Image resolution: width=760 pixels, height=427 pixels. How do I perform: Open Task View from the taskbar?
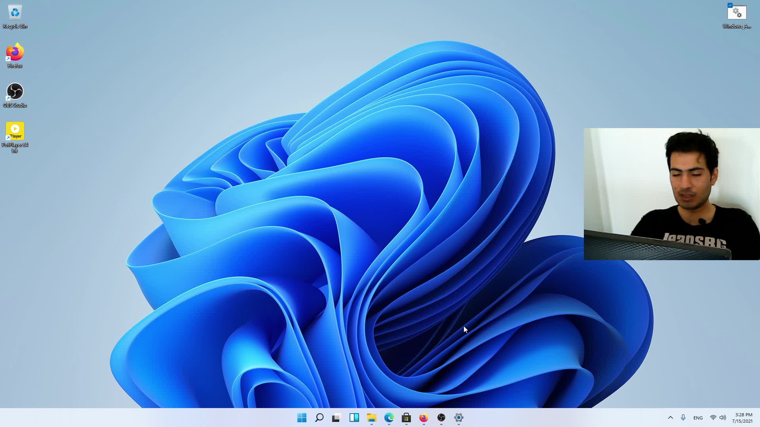click(336, 418)
